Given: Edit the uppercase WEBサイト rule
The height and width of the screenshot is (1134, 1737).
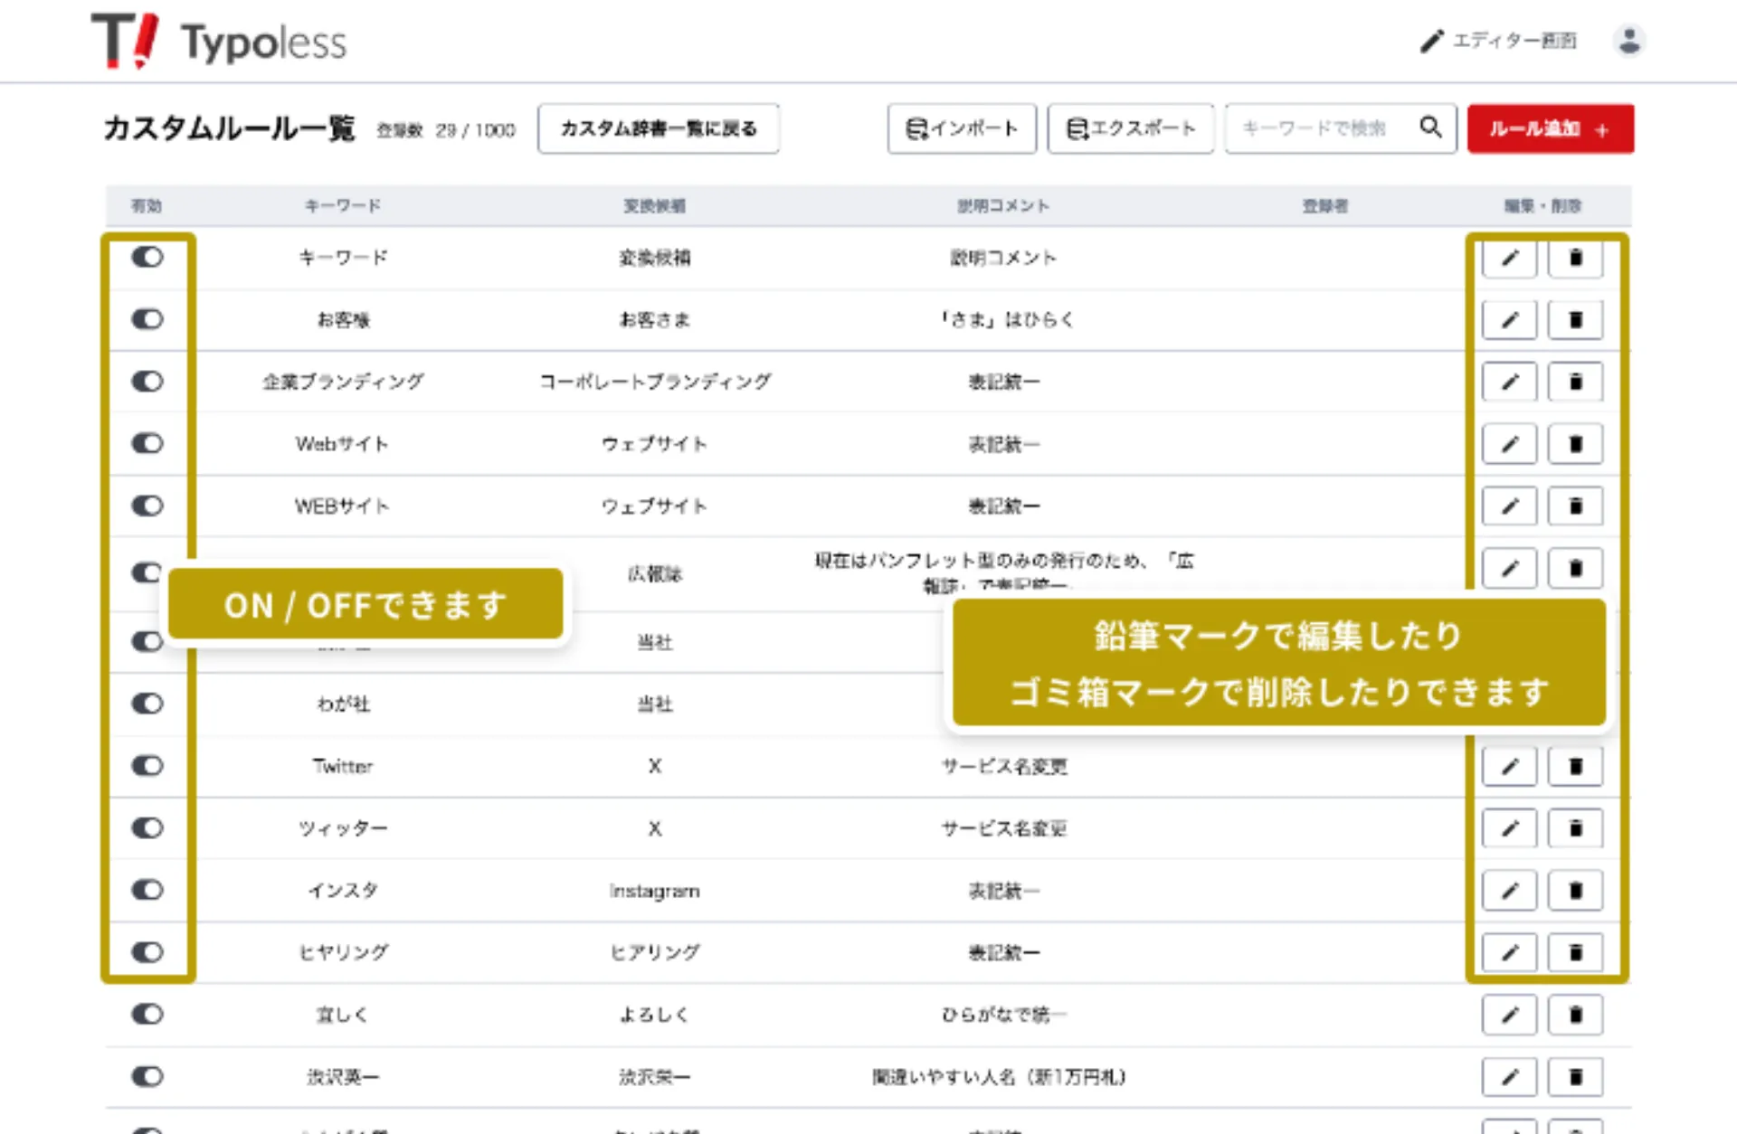Looking at the screenshot, I should coord(1509,506).
